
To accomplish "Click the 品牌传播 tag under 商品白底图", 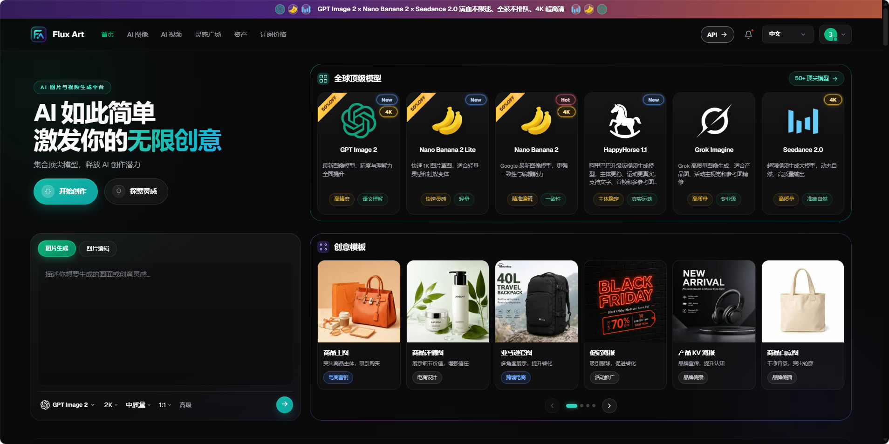I will click(782, 377).
